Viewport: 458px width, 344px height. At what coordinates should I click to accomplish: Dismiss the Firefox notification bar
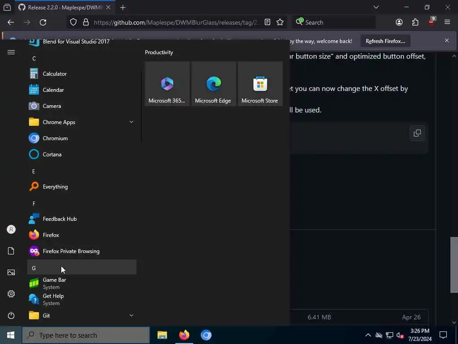[447, 40]
